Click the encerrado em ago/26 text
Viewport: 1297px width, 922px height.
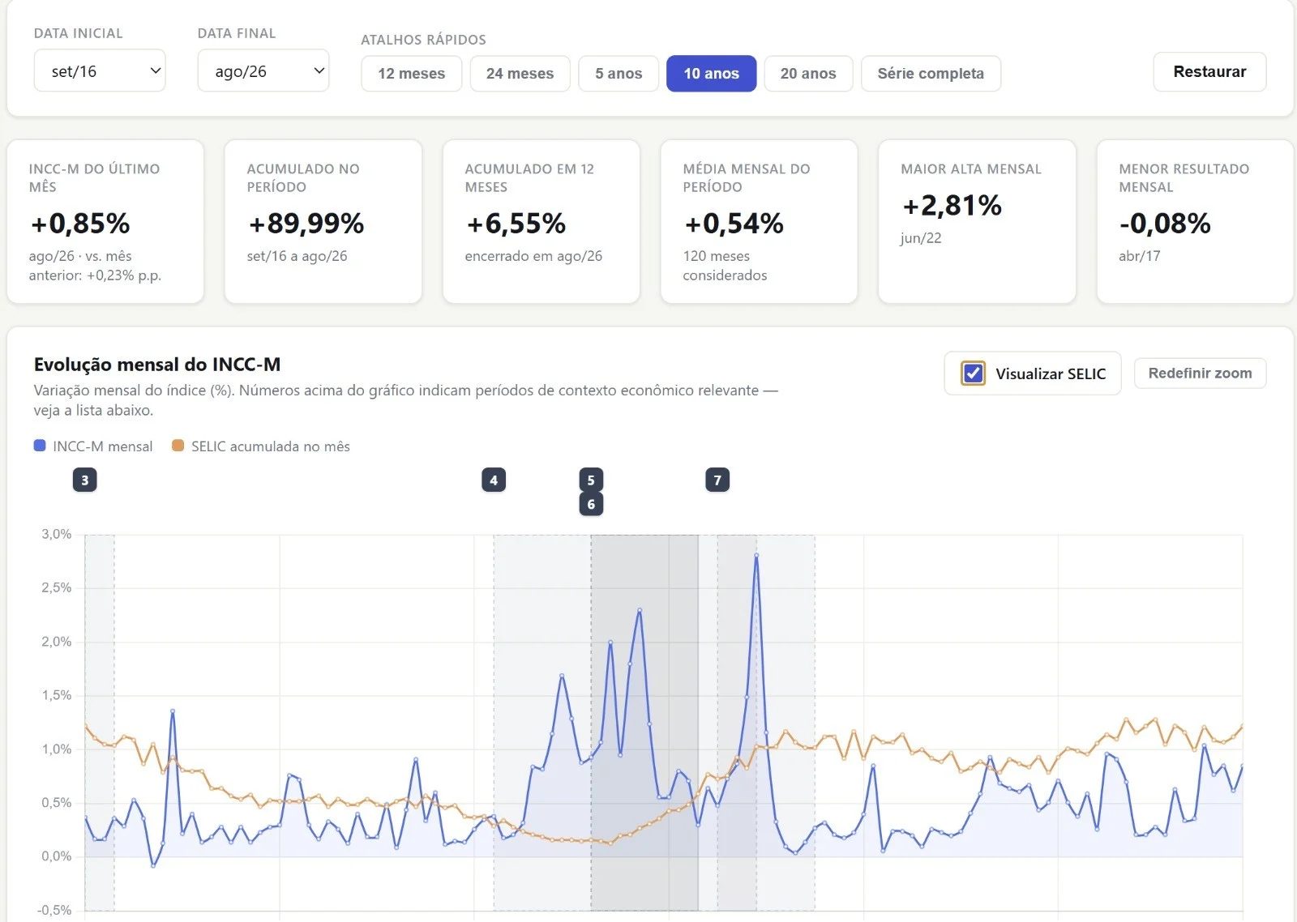tap(533, 256)
